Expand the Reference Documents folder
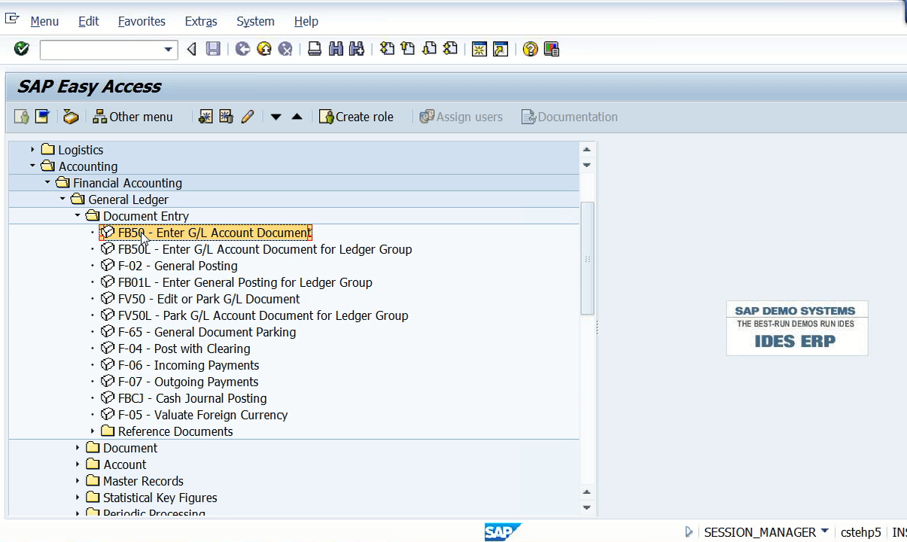 93,431
